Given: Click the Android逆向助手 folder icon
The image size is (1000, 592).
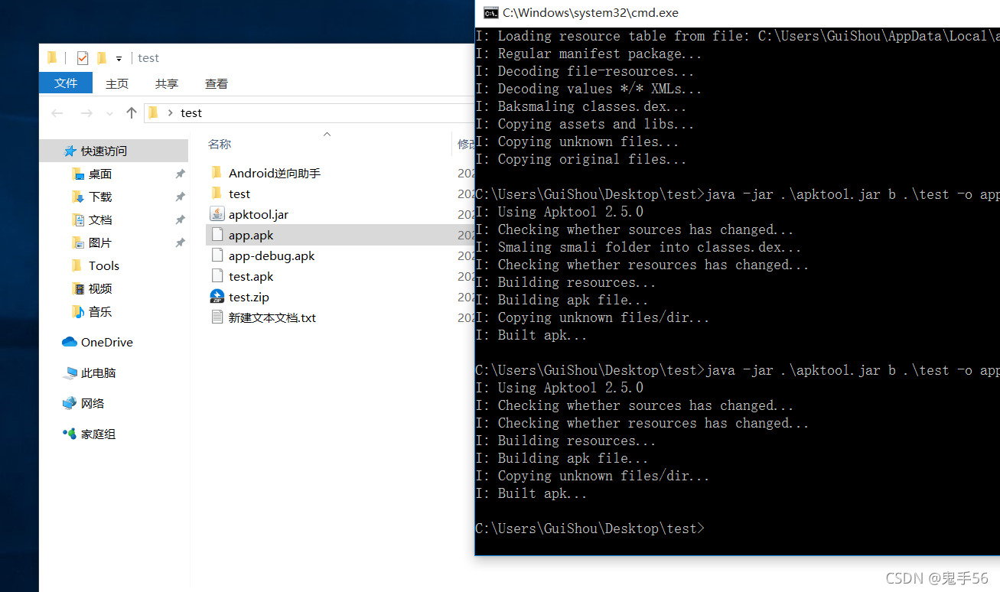Looking at the screenshot, I should point(217,173).
